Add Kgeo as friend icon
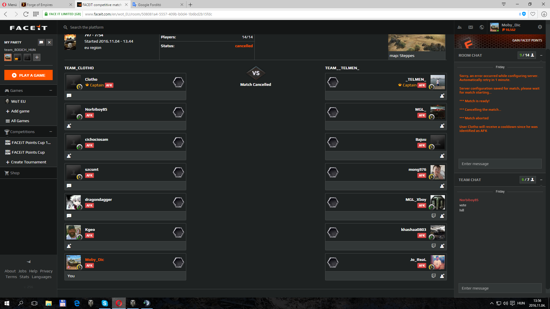Screen dimensions: 550x309 pos(69,246)
